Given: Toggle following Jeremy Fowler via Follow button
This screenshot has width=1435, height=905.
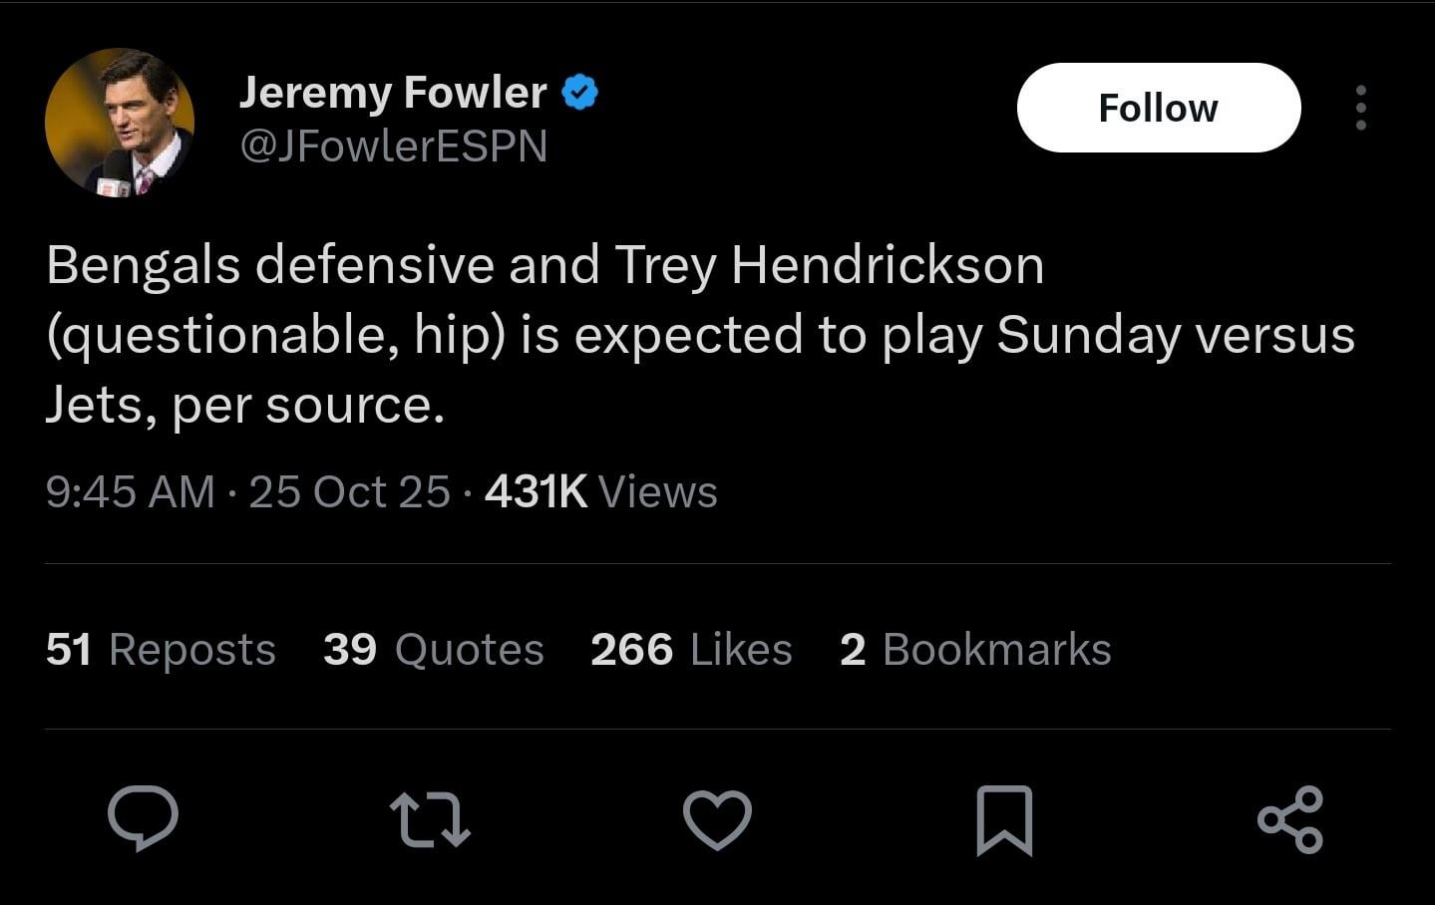Looking at the screenshot, I should 1157,108.
